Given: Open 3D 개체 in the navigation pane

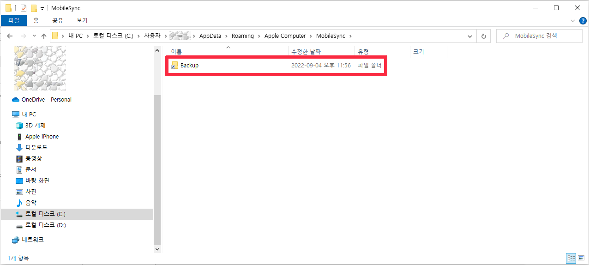Looking at the screenshot, I should click(30, 126).
